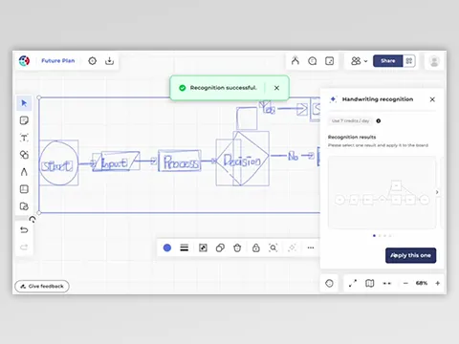This screenshot has width=459, height=344.
Task: Select the sticky note tool
Action: pos(24,120)
